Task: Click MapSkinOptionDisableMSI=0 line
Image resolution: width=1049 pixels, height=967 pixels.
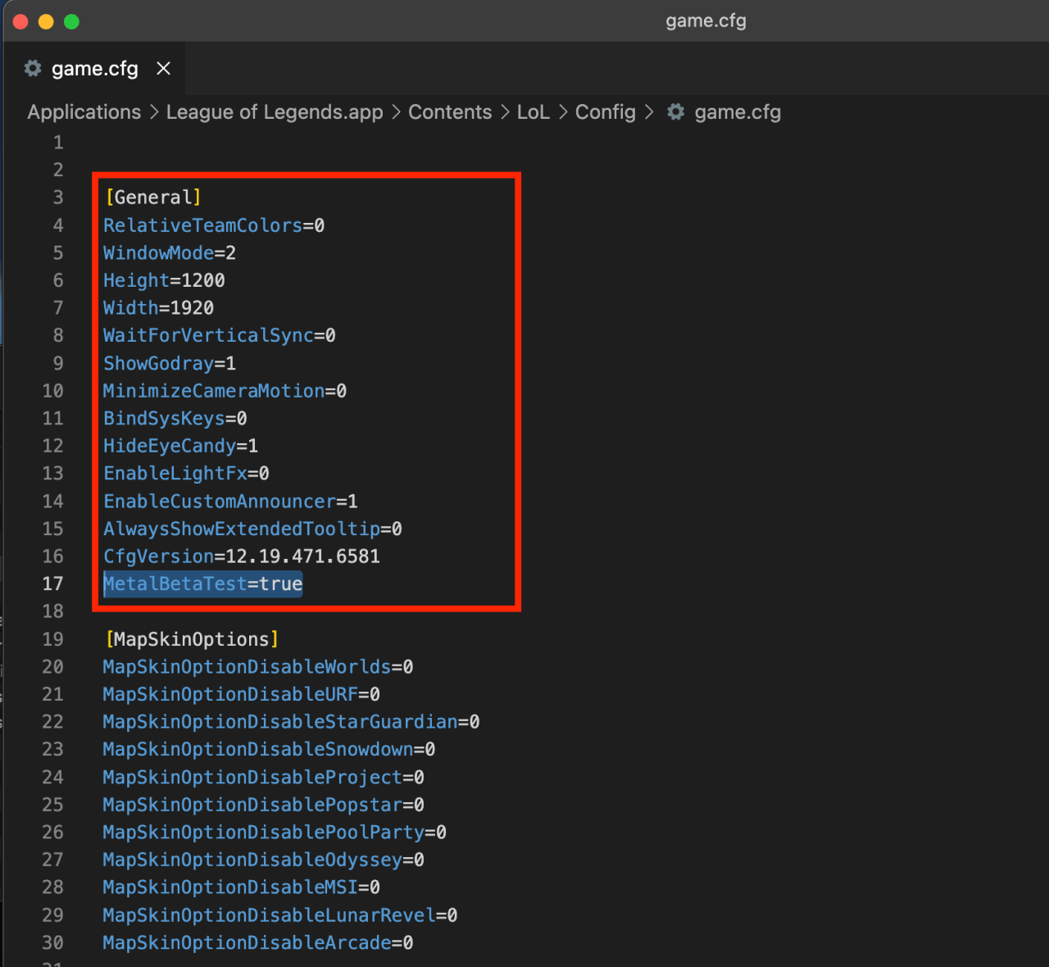Action: [242, 888]
